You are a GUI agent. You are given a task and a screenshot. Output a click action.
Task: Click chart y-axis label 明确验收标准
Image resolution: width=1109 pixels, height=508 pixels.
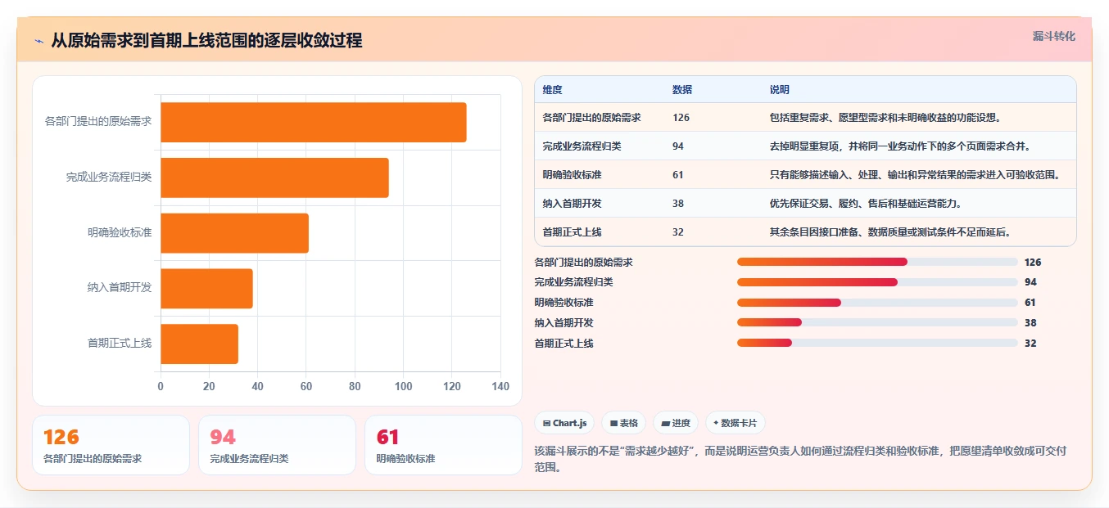pos(120,232)
